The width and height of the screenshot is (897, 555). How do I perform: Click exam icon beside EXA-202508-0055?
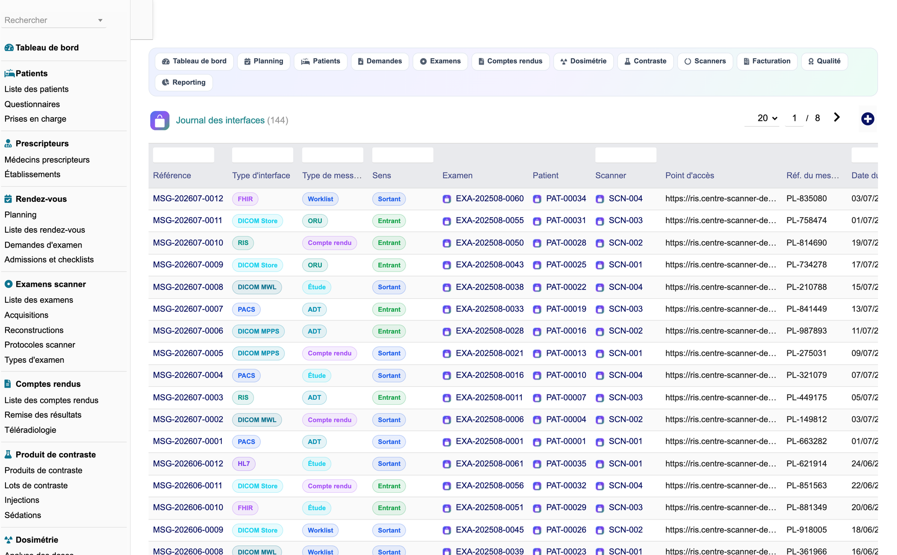(x=447, y=221)
